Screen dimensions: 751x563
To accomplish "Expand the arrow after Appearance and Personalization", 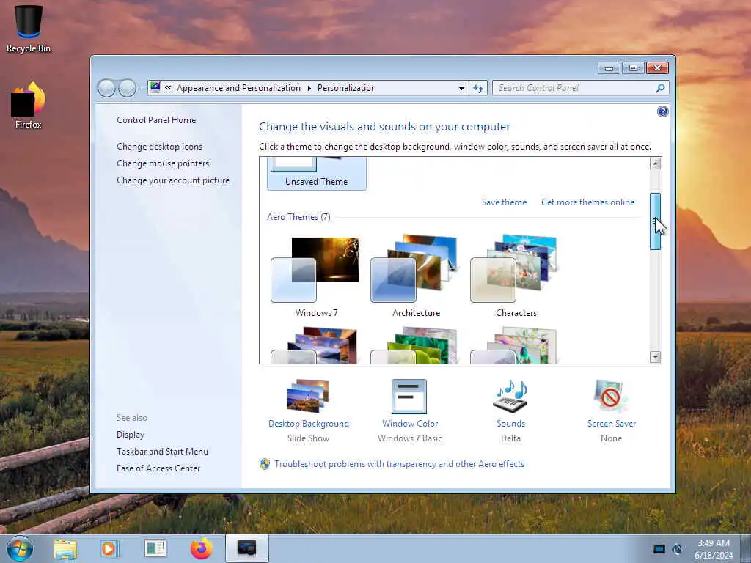I will [309, 88].
